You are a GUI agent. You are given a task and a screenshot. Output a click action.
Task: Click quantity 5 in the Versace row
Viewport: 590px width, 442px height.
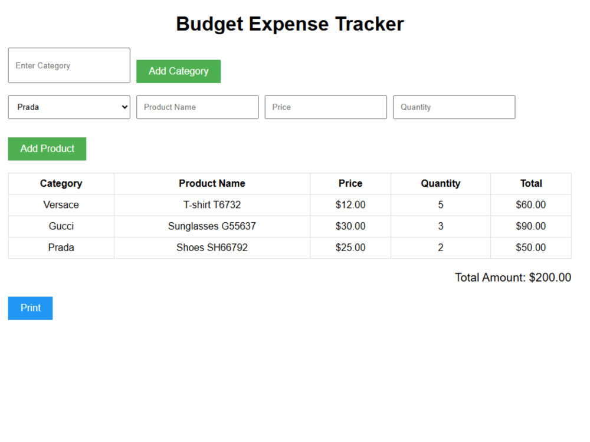point(441,205)
